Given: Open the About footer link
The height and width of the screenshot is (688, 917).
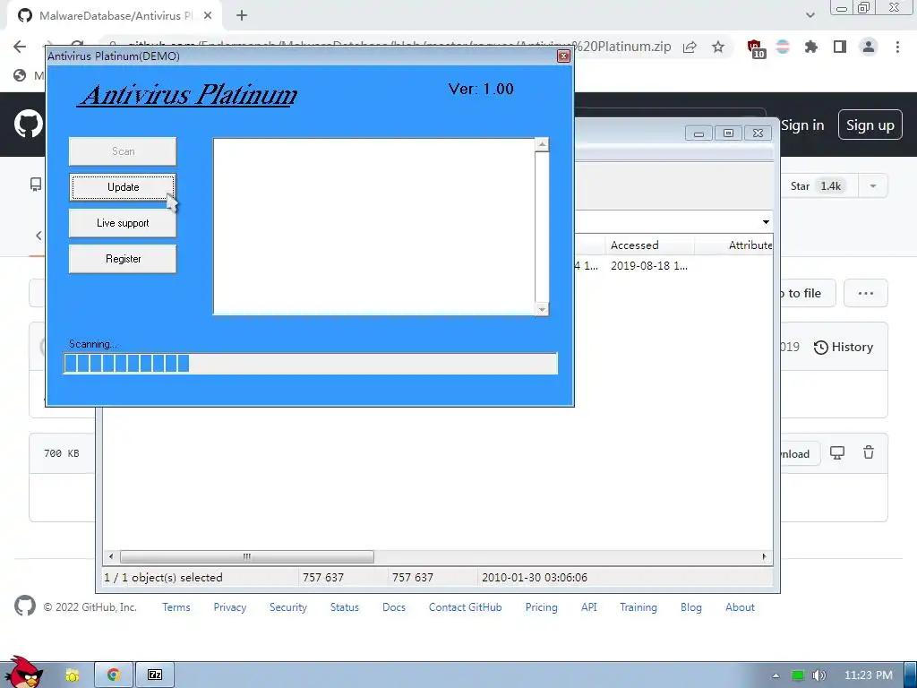Looking at the screenshot, I should click(x=740, y=607).
